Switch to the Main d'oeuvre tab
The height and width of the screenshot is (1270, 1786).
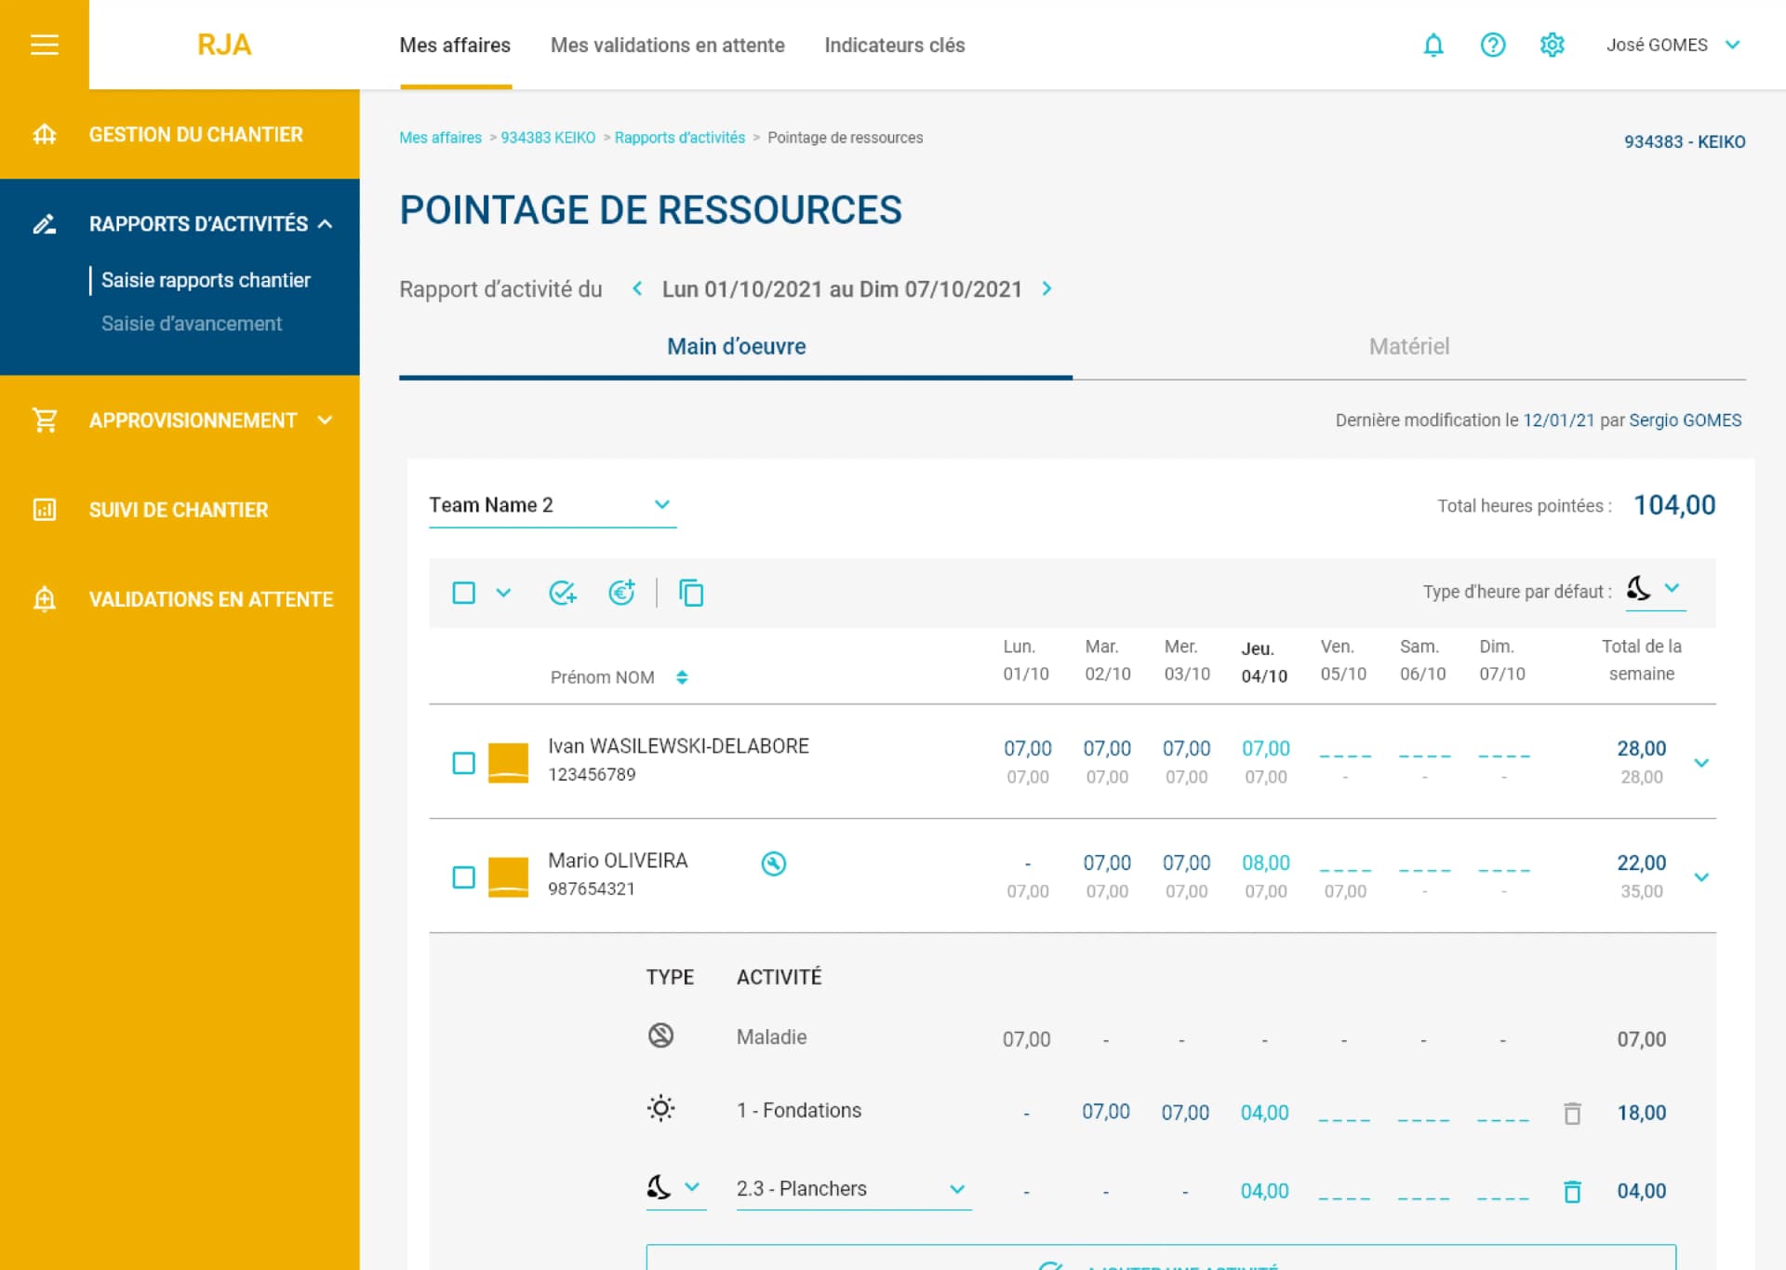(x=736, y=347)
